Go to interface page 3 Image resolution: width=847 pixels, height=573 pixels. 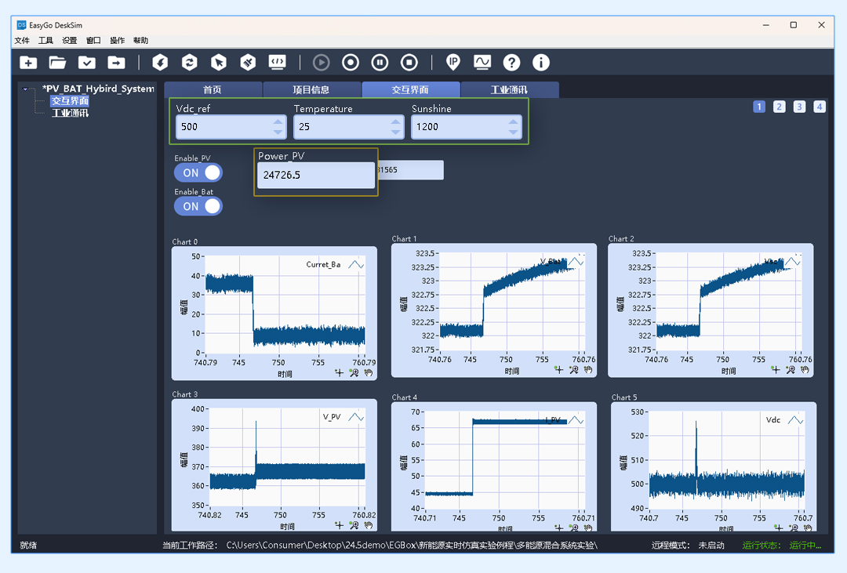[799, 107]
